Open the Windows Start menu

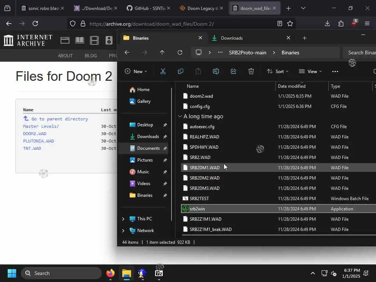pyautogui.click(x=12, y=273)
